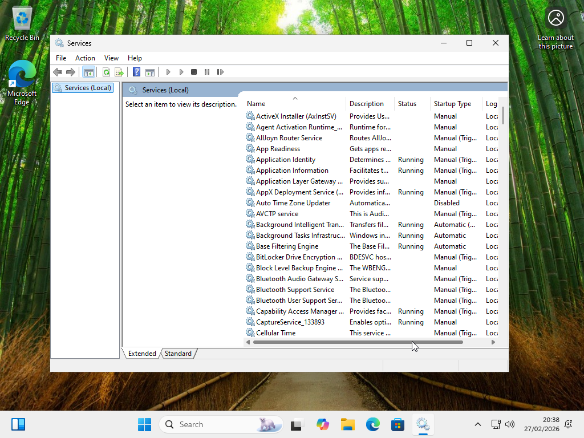Sort by Startup Type column header
This screenshot has height=438, width=584.
[x=456, y=104]
